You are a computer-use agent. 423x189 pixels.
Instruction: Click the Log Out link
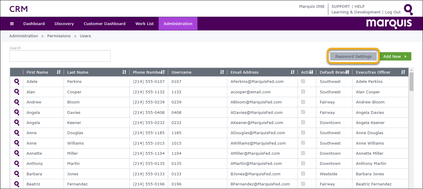pos(393,12)
